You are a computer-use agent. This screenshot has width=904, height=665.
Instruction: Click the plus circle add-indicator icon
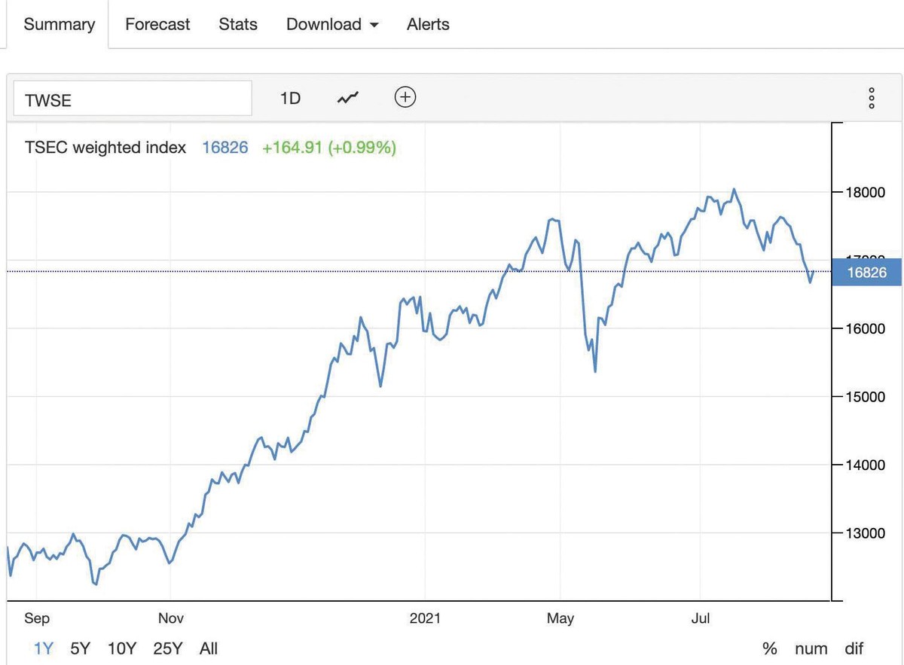click(405, 97)
